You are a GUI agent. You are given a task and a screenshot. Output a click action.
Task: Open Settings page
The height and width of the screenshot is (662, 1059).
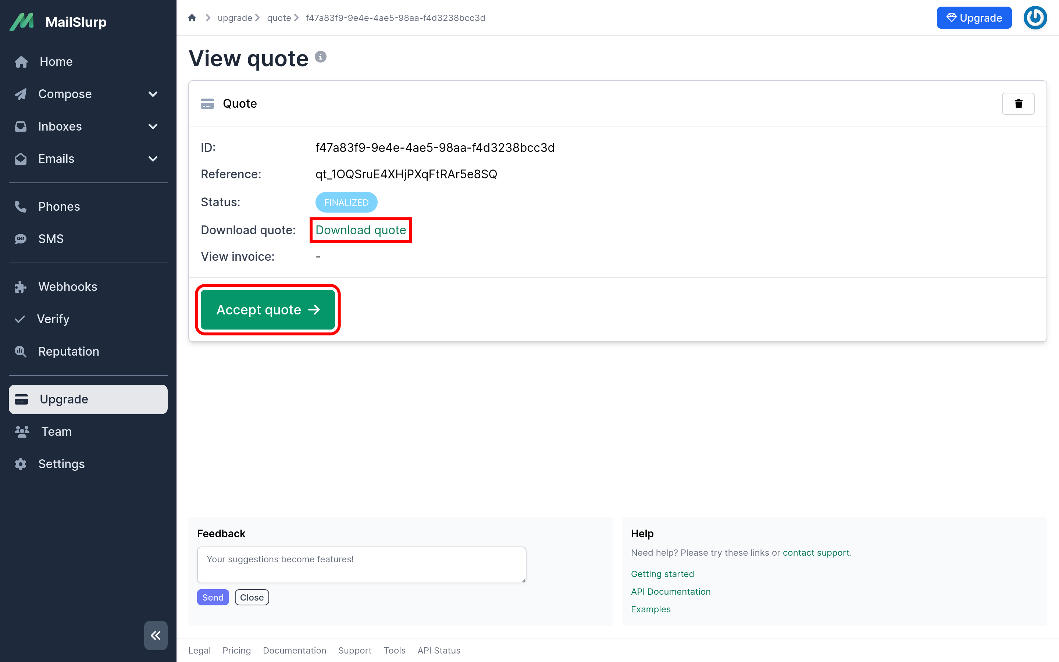pos(88,464)
